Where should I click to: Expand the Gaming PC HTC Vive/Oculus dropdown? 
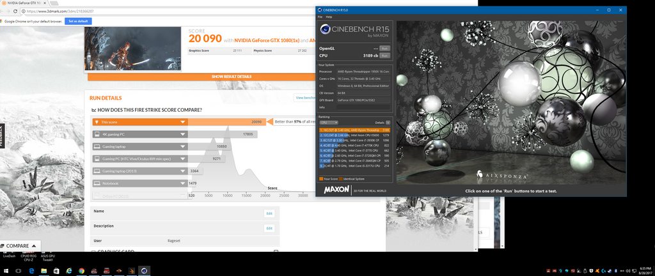[182, 159]
